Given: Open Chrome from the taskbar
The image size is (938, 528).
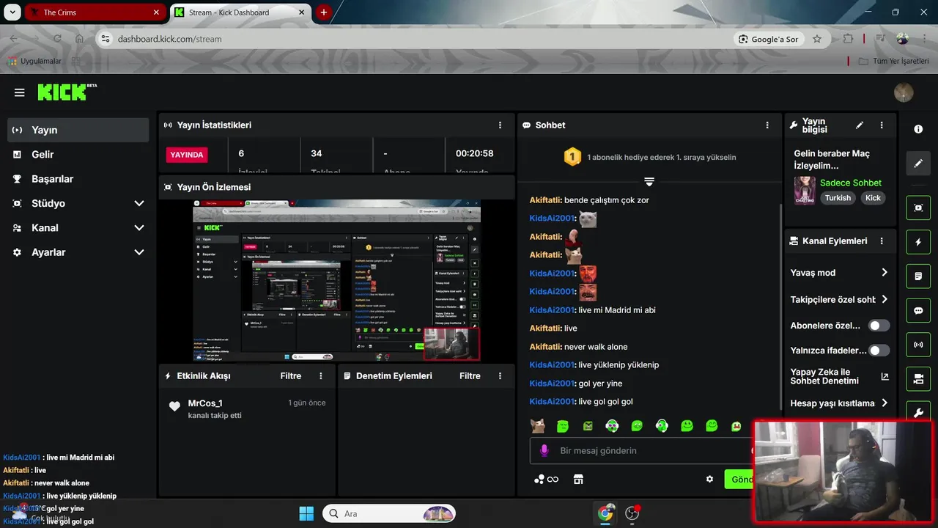Looking at the screenshot, I should click(x=605, y=513).
